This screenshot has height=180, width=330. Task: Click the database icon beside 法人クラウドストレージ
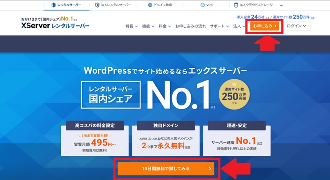(236, 5)
